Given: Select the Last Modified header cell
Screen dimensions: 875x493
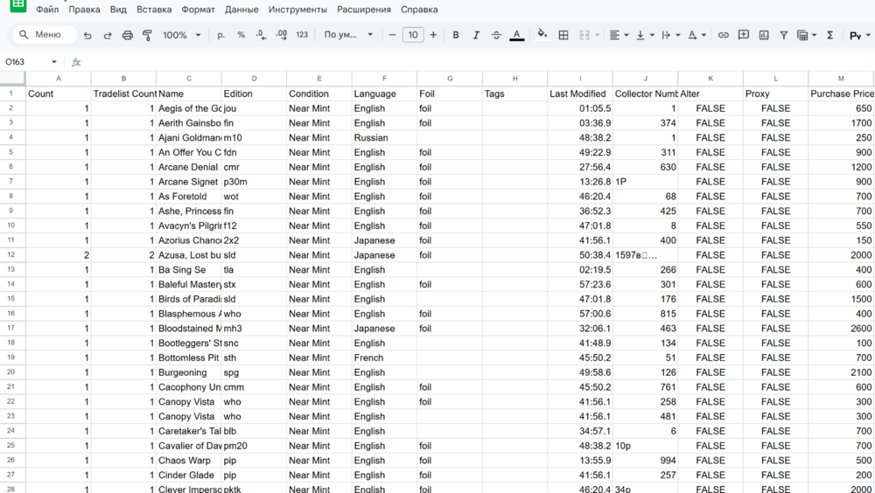Looking at the screenshot, I should [x=578, y=94].
